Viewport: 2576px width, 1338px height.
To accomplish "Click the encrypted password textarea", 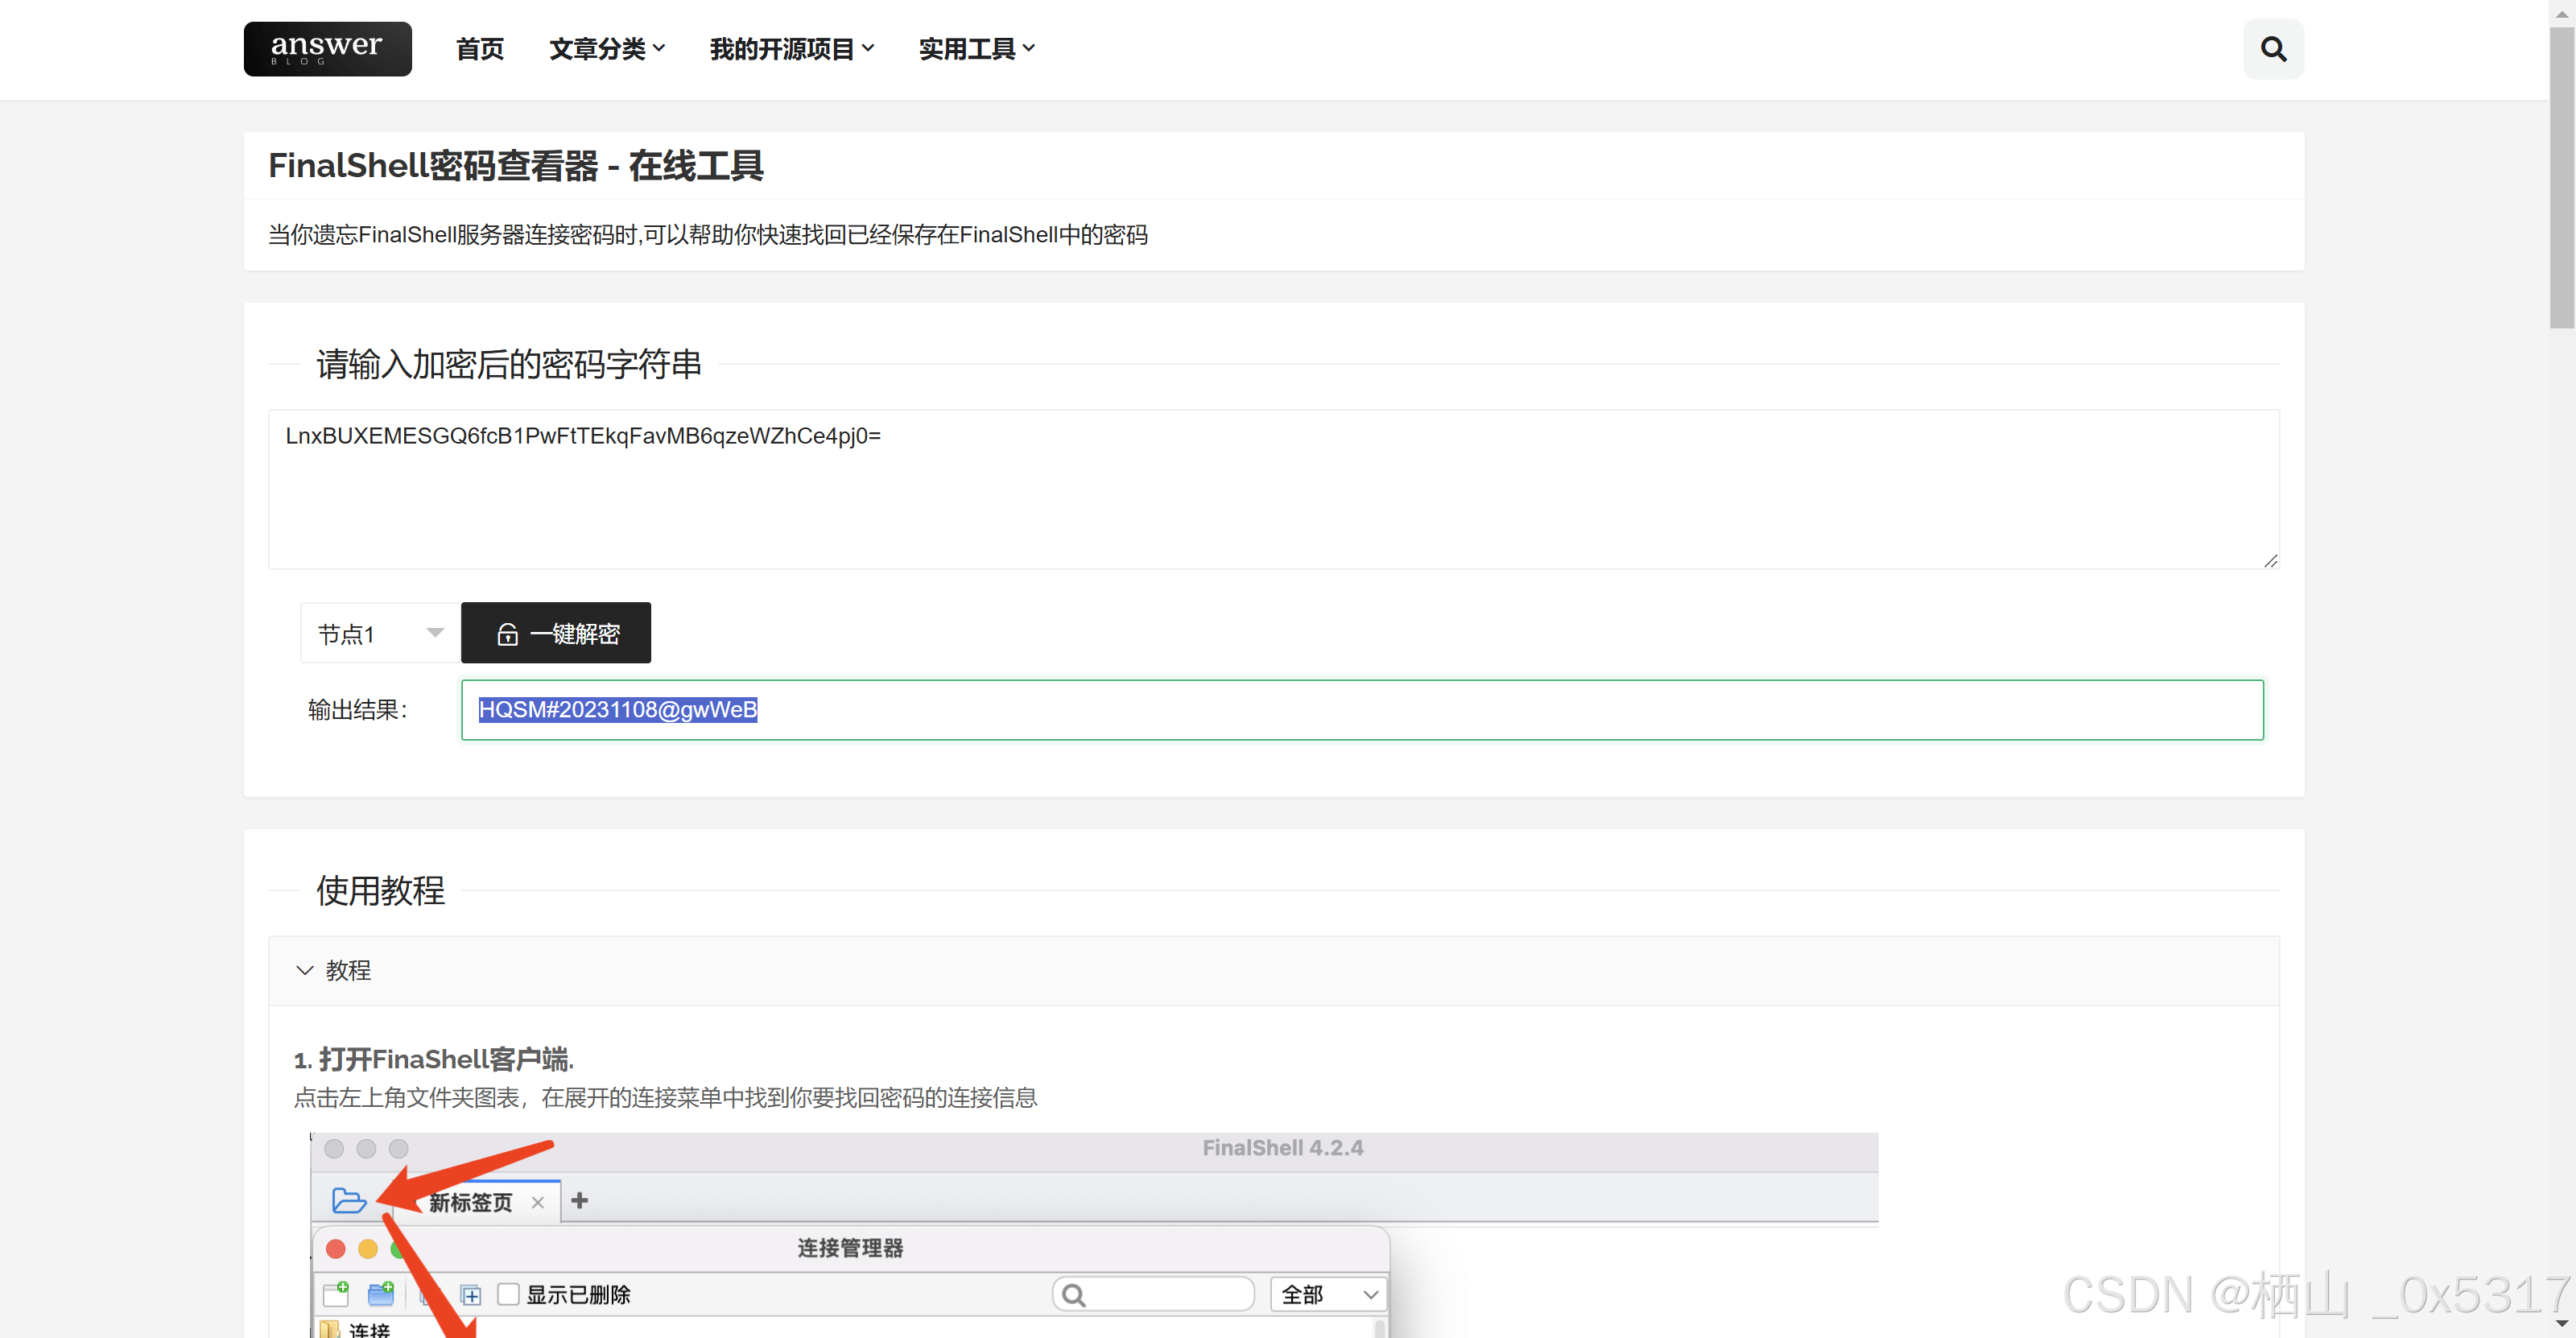I will coord(1272,489).
